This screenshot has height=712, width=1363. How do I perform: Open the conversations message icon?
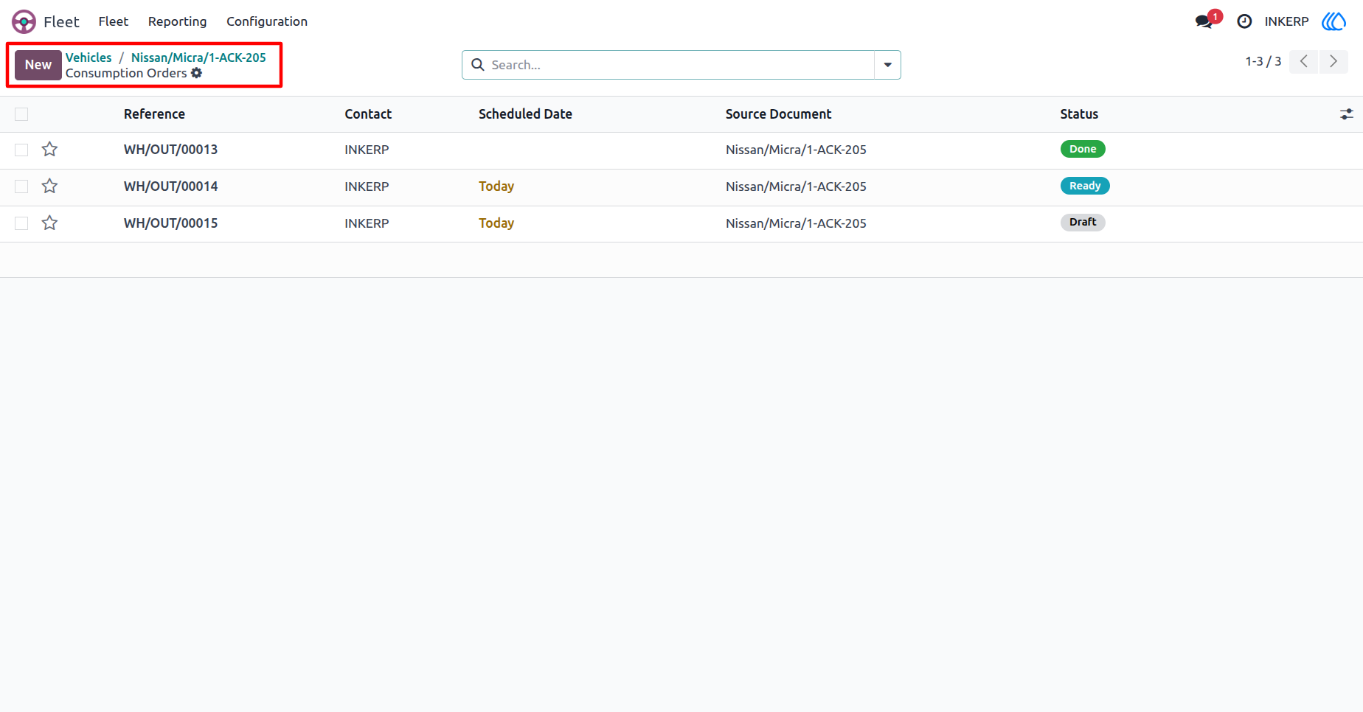[1204, 21]
